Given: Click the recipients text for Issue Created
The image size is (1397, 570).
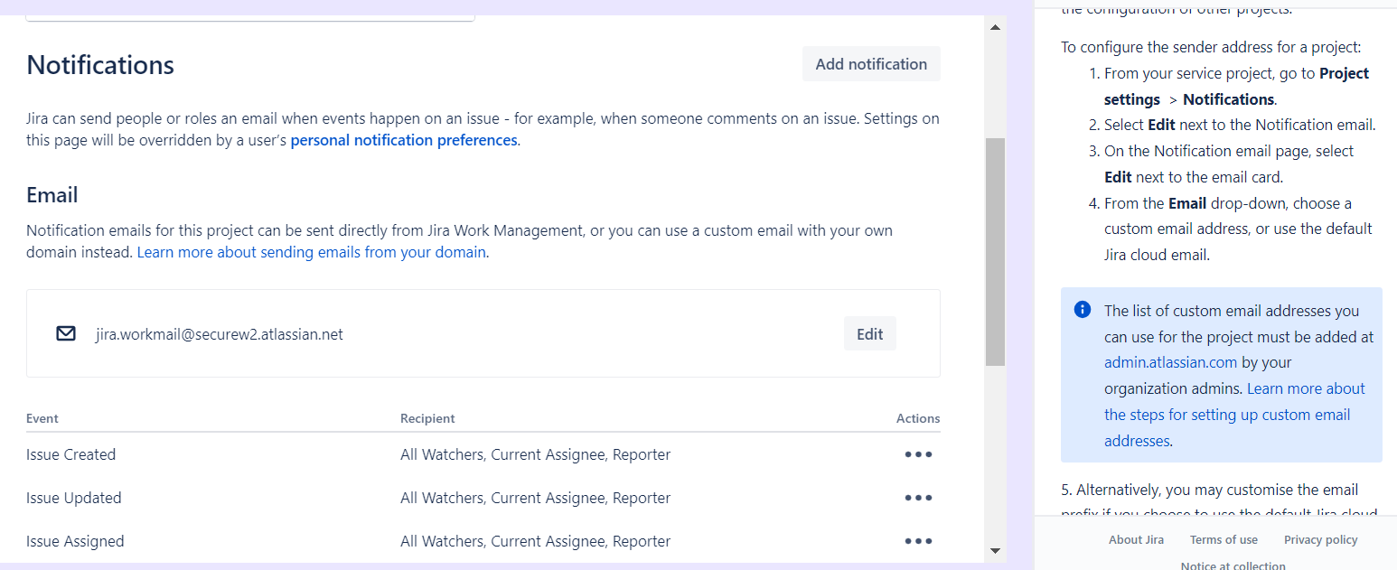Looking at the screenshot, I should point(535,454).
